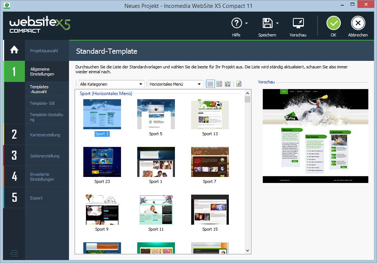Screen dimensions: 377x263
Task: Confirm with the green OK checkmark
Action: coord(334,23)
